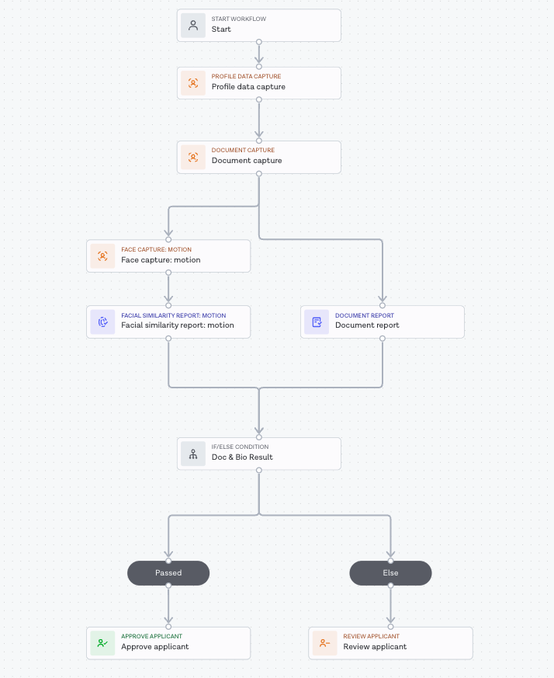Click the Profile data capture icon

click(193, 83)
